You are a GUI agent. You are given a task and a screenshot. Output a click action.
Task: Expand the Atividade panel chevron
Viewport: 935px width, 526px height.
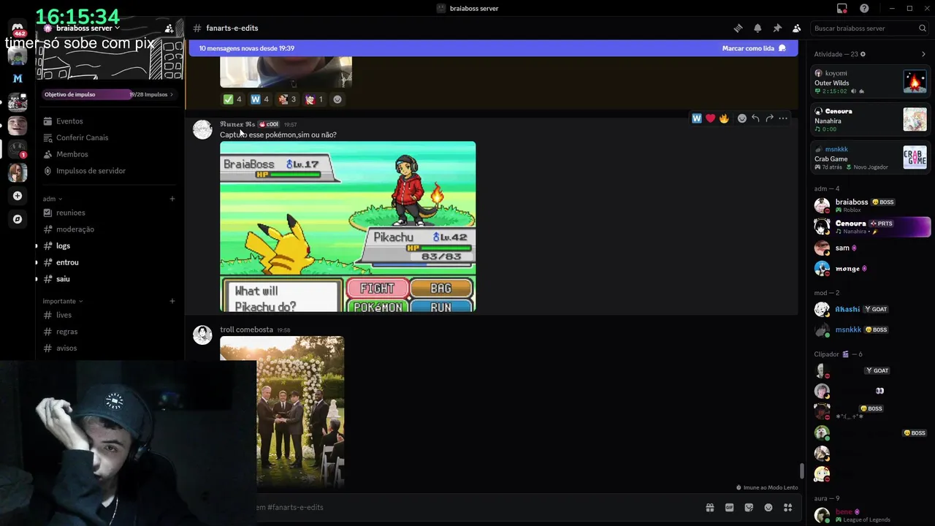pos(923,54)
